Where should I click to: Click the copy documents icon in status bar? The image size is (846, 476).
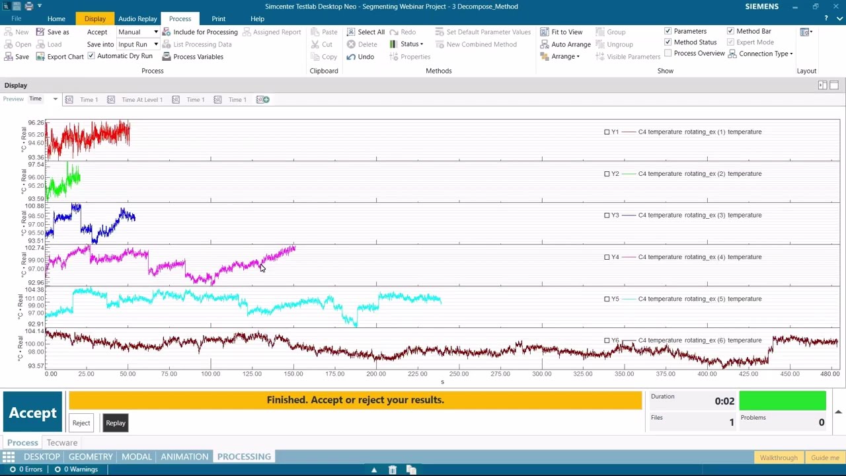point(411,469)
